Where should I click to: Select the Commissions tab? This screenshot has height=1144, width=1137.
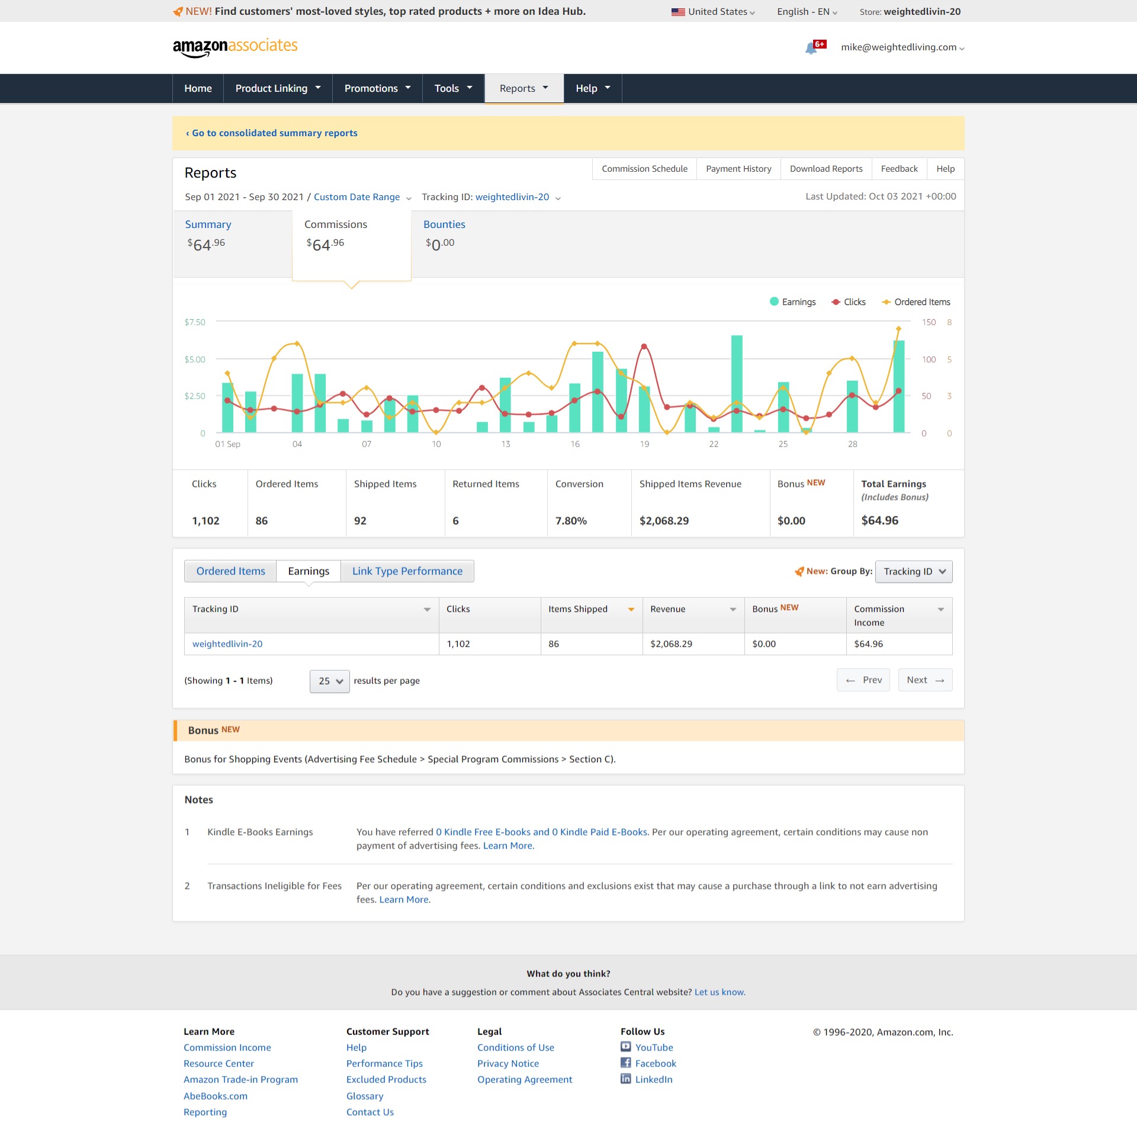[352, 245]
